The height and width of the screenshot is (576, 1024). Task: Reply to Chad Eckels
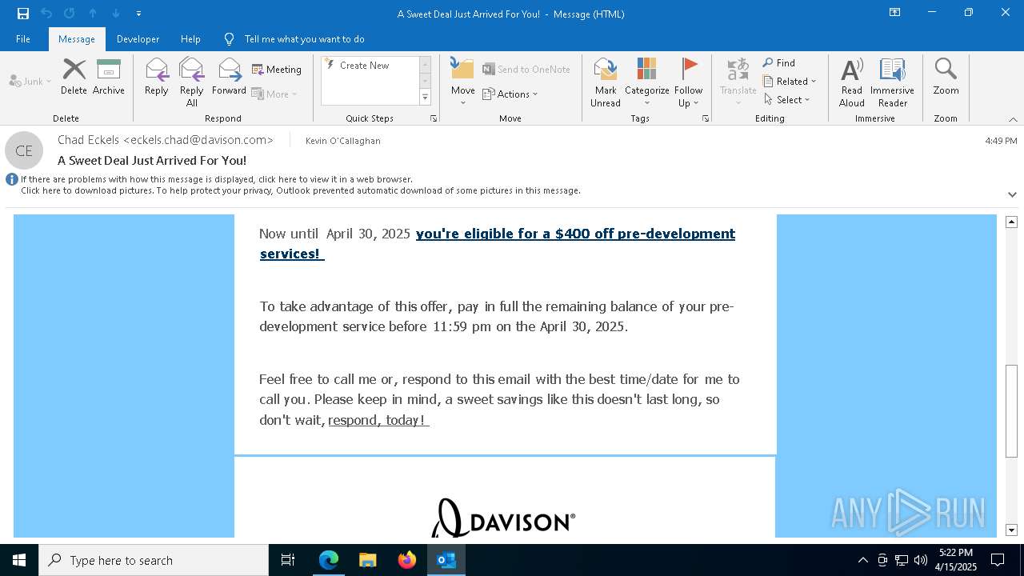pyautogui.click(x=157, y=77)
